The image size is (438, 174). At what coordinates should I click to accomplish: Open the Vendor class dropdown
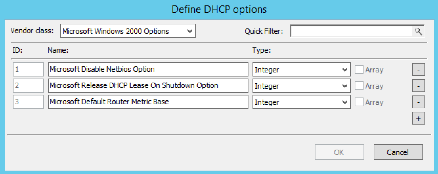(128, 31)
